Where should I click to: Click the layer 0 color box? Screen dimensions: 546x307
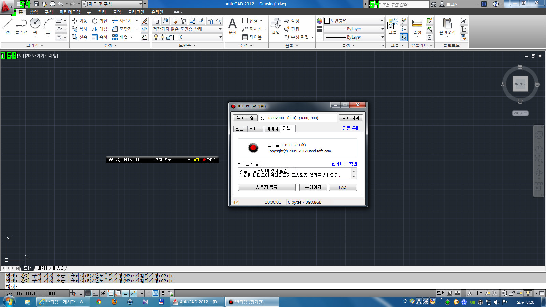(176, 37)
